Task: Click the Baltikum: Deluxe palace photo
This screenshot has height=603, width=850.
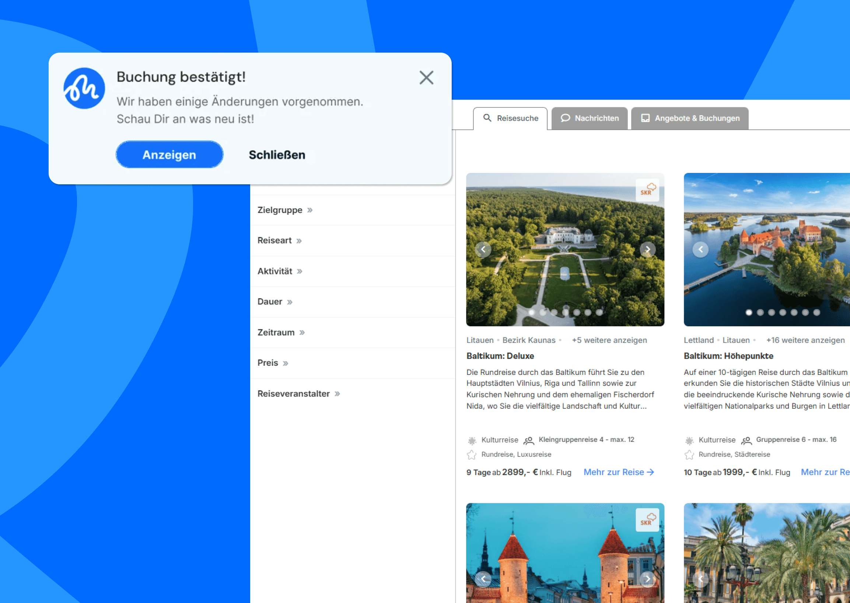Action: [565, 249]
